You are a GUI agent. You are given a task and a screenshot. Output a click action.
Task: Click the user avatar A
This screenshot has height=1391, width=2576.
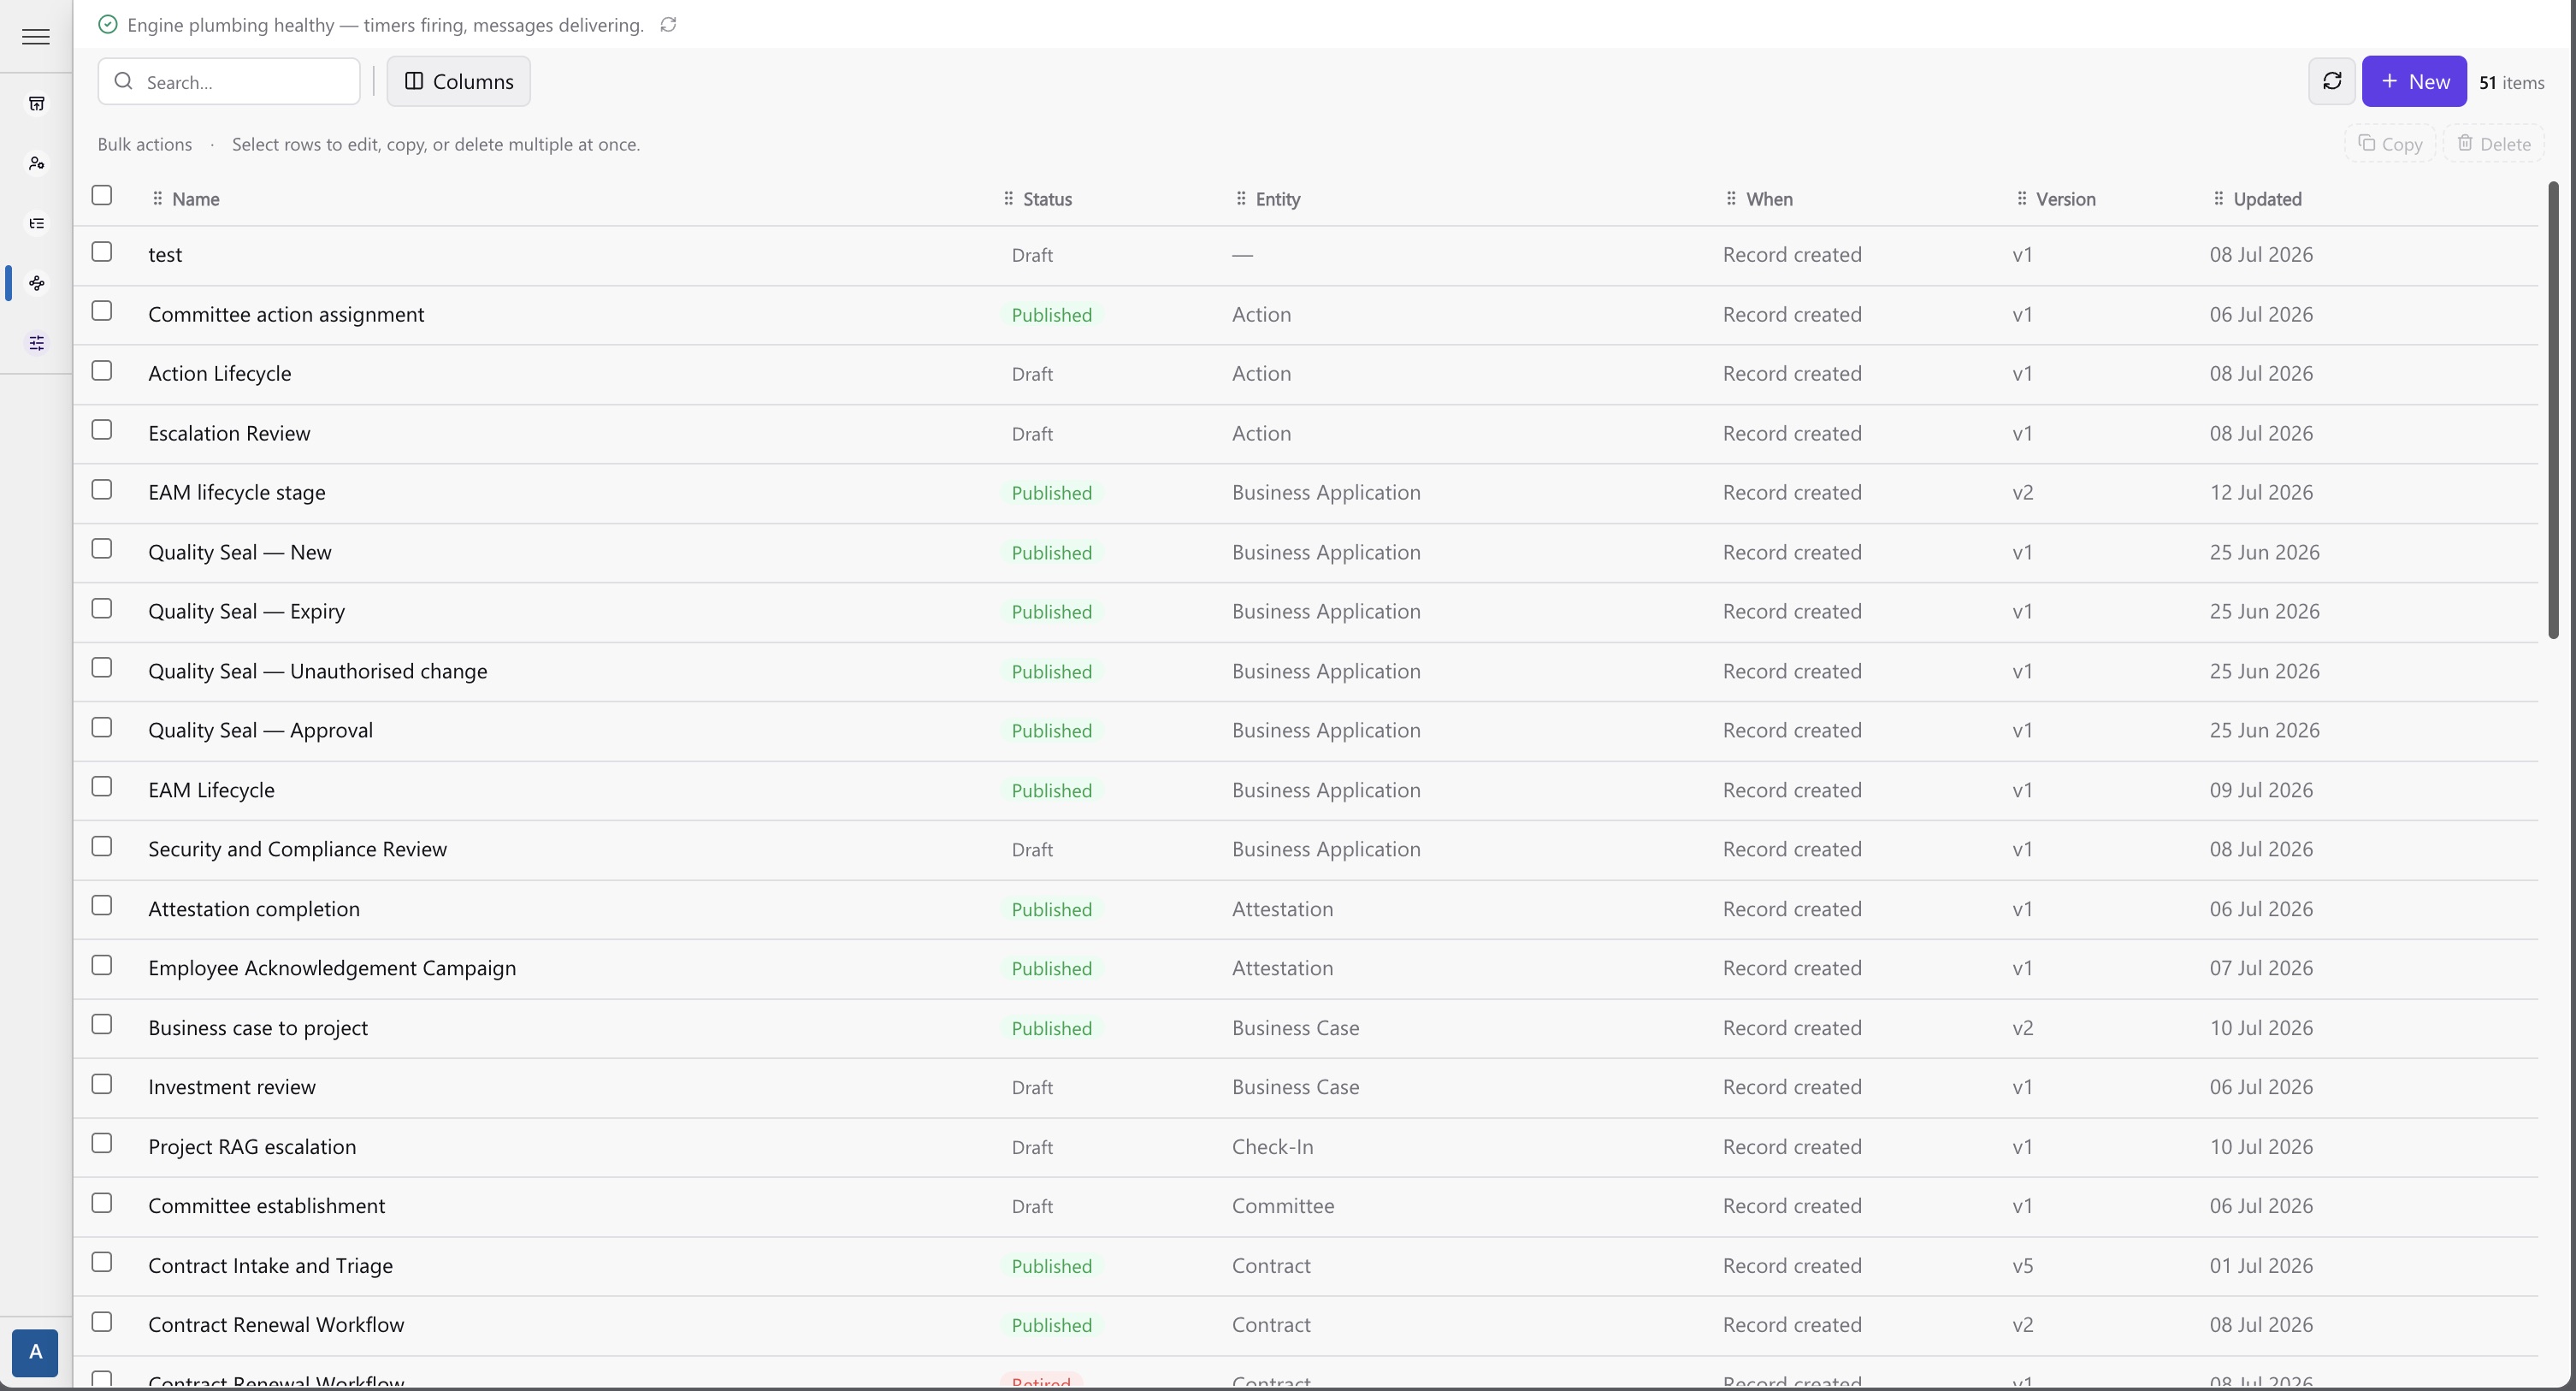pos(35,1352)
